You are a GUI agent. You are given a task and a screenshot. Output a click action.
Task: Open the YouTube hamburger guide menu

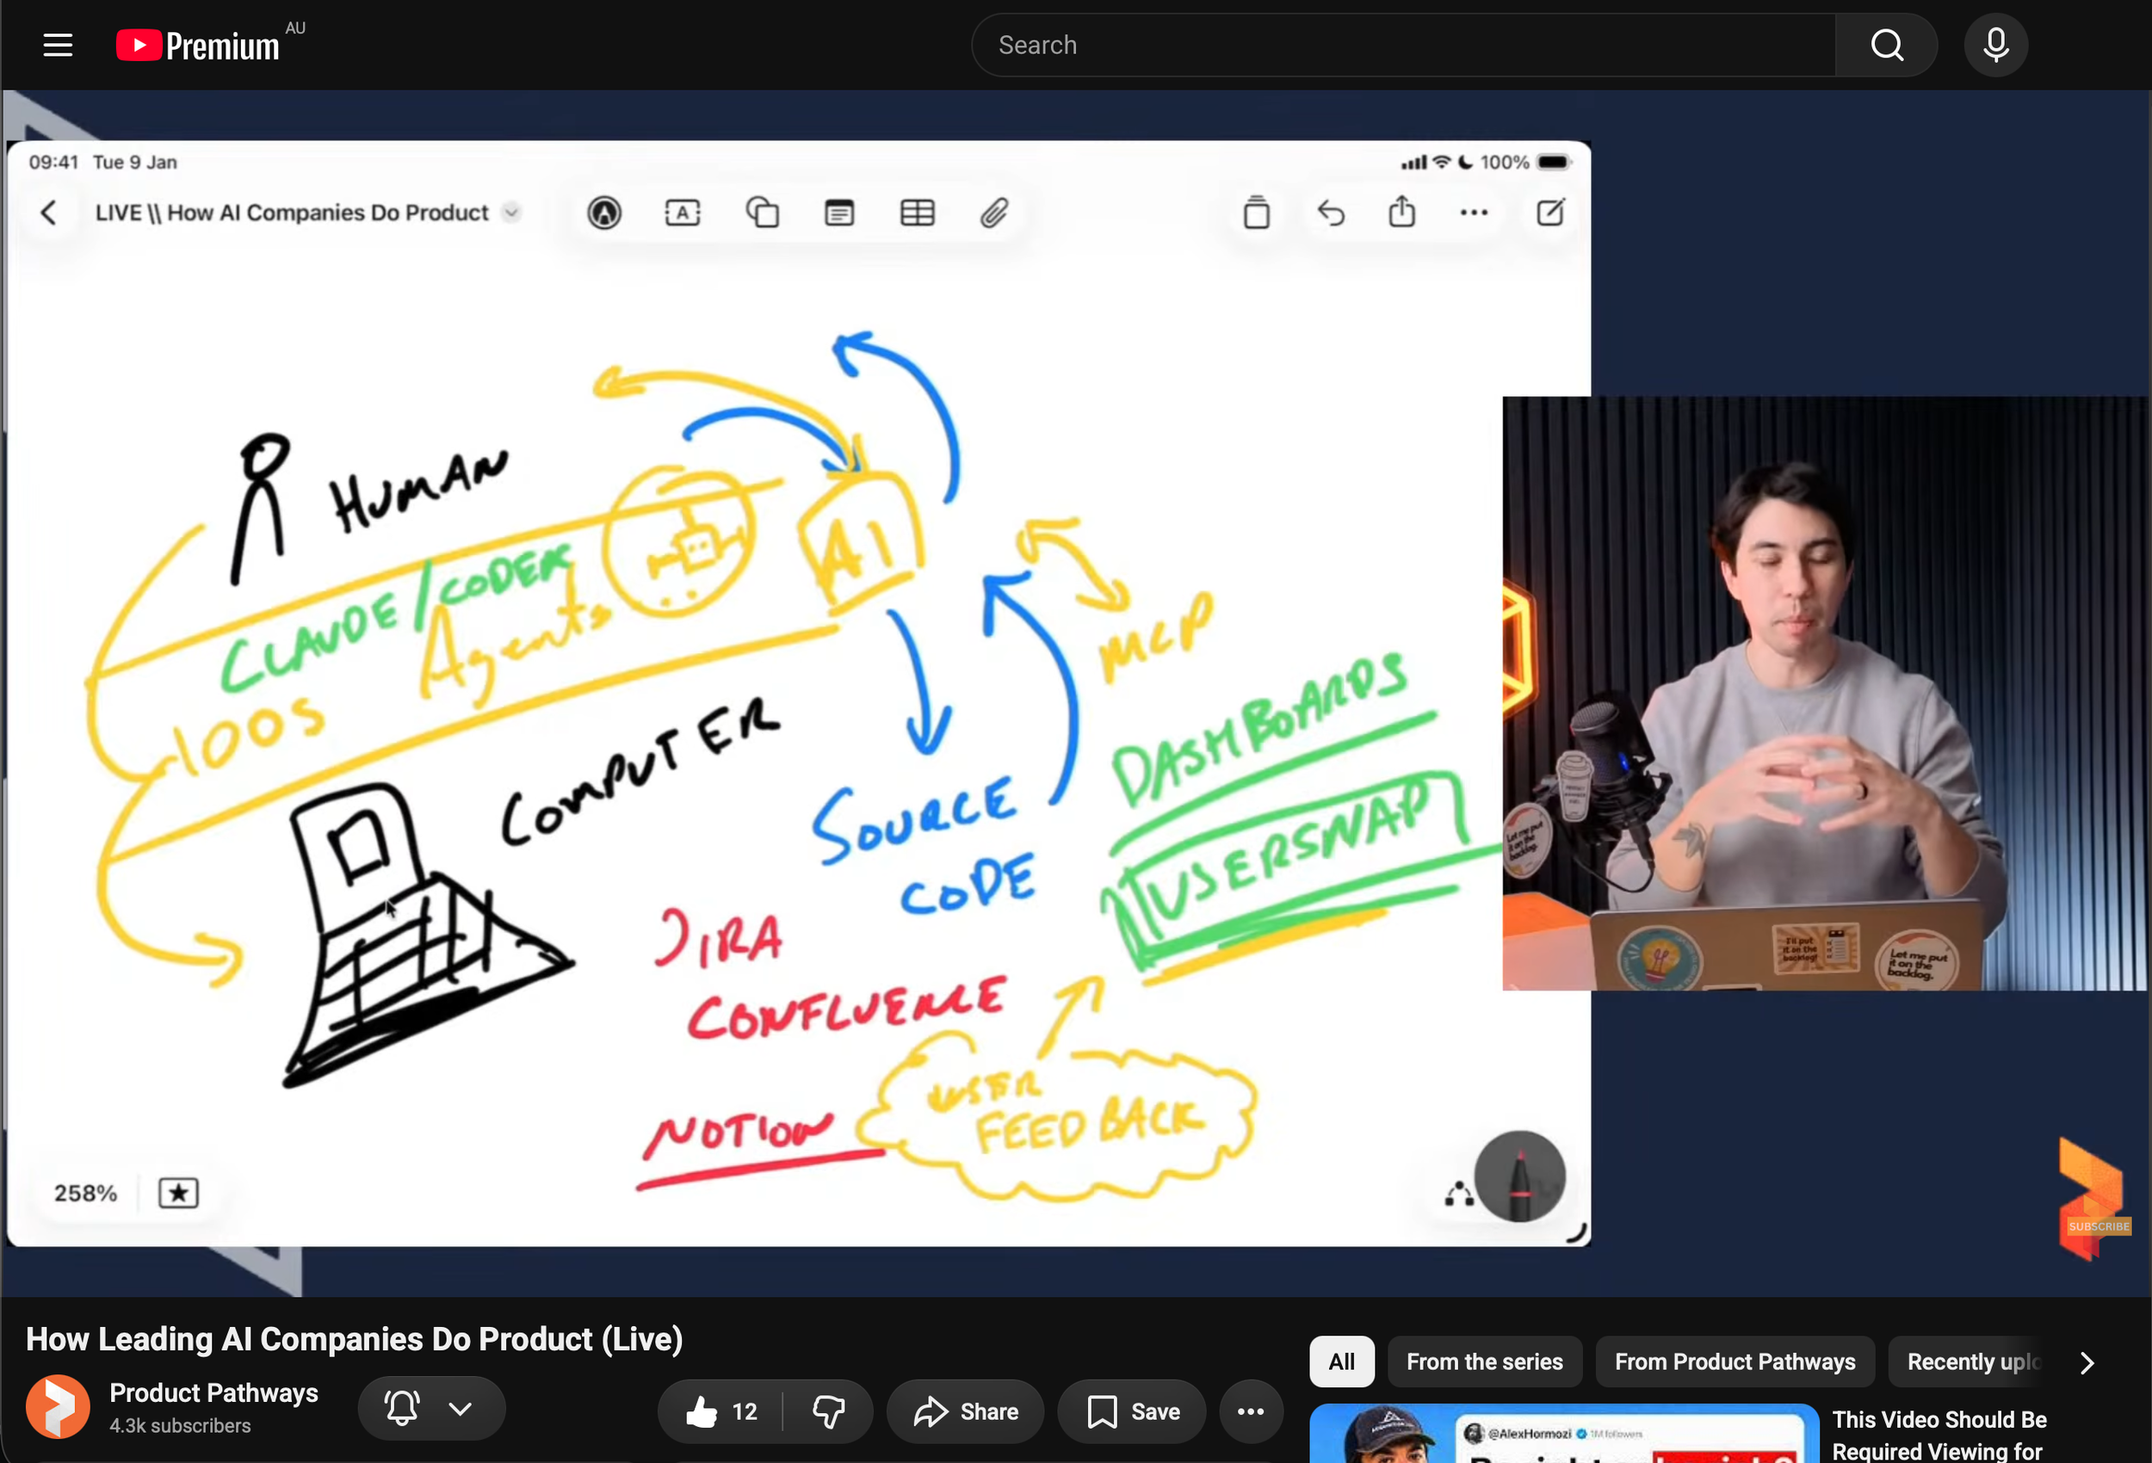point(58,45)
